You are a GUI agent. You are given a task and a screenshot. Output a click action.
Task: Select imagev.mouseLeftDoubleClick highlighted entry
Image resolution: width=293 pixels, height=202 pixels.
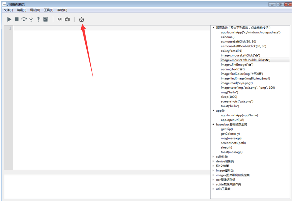point(245,60)
